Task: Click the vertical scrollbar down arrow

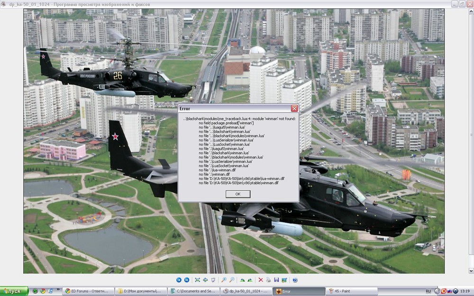Action: (471, 270)
